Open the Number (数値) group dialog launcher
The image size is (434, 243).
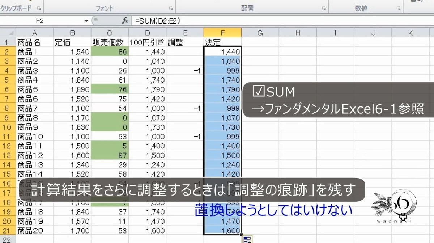coord(398,8)
